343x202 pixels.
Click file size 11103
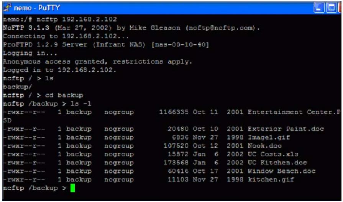[x=178, y=179]
